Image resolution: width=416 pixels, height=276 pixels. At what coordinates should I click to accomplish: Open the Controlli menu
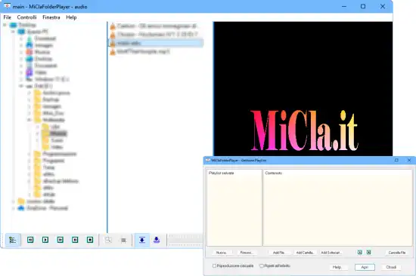pyautogui.click(x=26, y=17)
